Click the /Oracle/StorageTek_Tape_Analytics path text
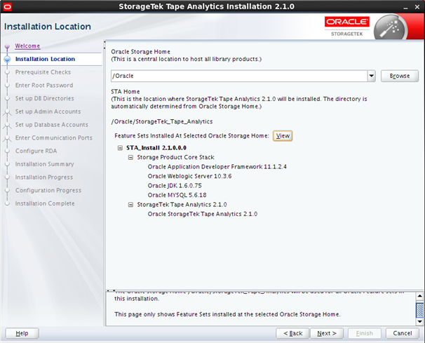The width and height of the screenshot is (425, 343). pyautogui.click(x=162, y=121)
